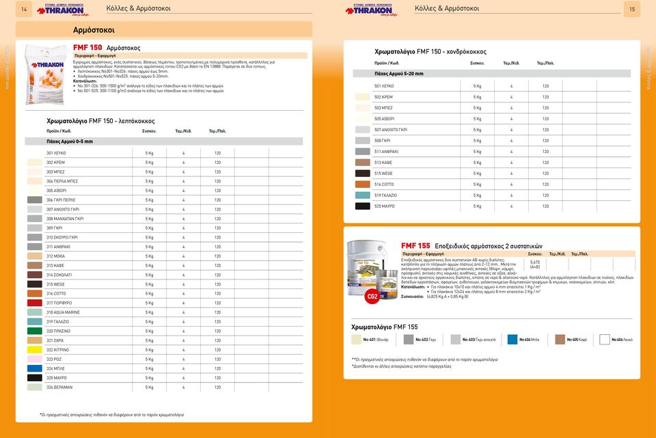Click the 308 ΜΑΝΧΑΤΑΝ ΓΚΡΙ row label
The width and height of the screenshot is (656, 438).
tap(65, 219)
